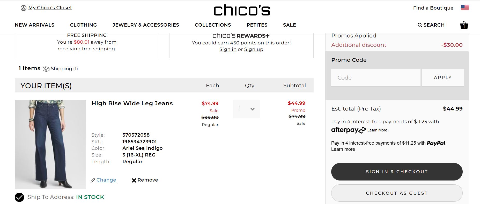Go home via the chico's logo
The image size is (480, 204).
[x=241, y=10]
